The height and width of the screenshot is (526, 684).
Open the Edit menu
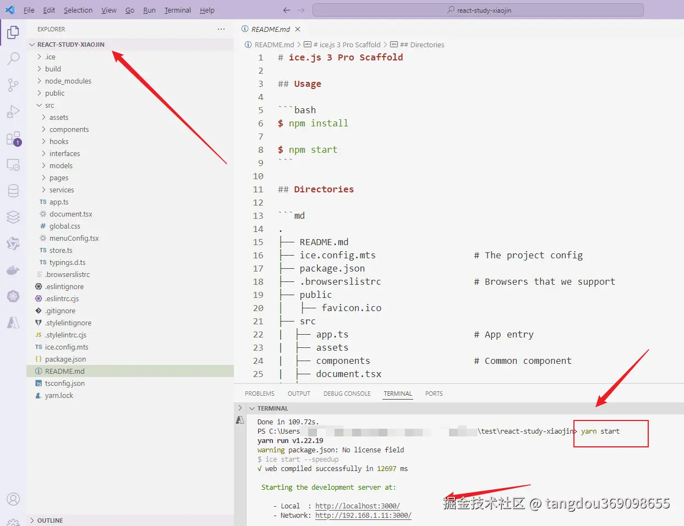(49, 10)
